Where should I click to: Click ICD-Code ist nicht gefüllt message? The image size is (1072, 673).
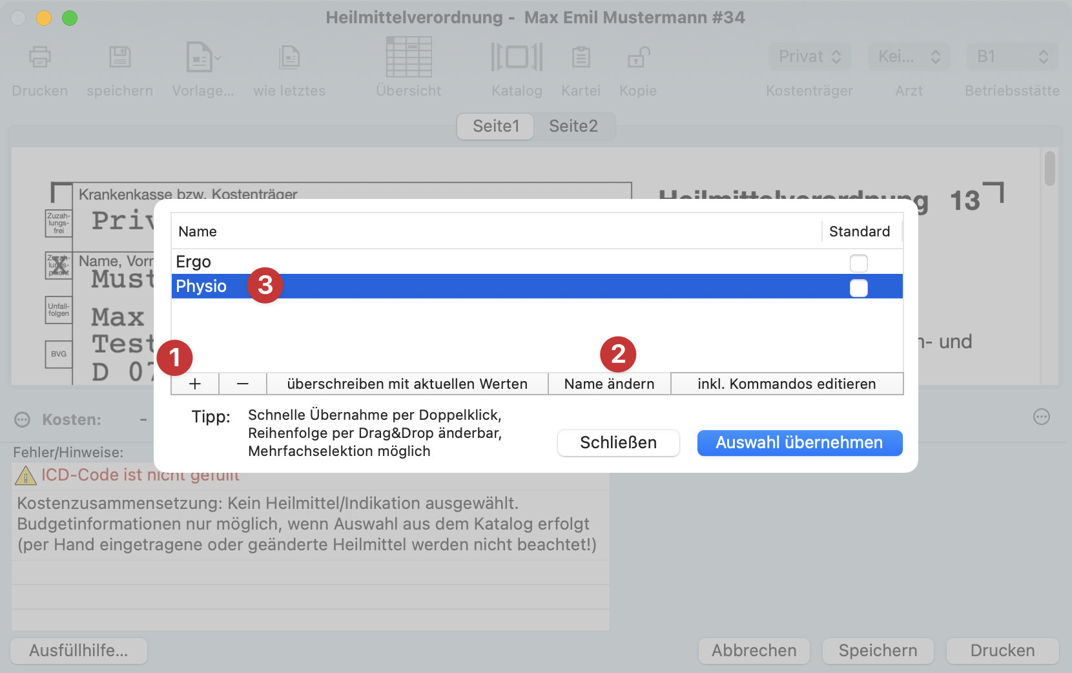[141, 475]
